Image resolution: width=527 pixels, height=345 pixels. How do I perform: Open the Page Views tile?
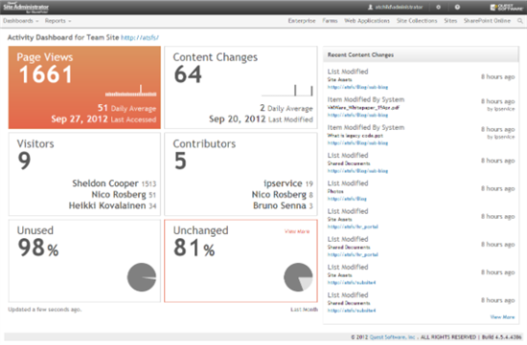point(84,88)
